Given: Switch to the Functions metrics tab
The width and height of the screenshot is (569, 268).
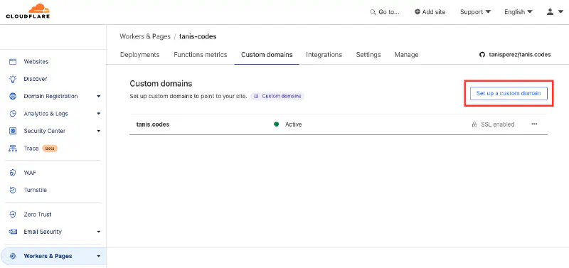Looking at the screenshot, I should (201, 55).
